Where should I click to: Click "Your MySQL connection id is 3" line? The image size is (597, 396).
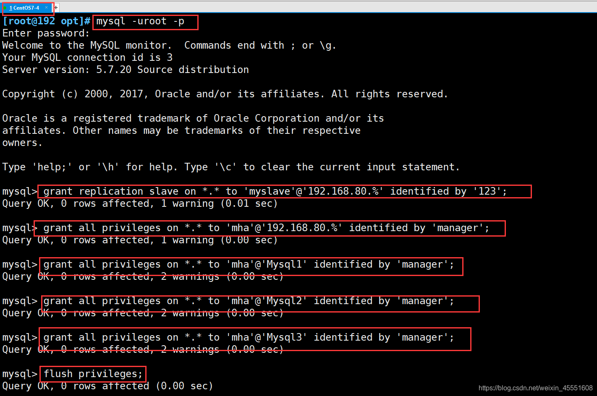point(87,57)
